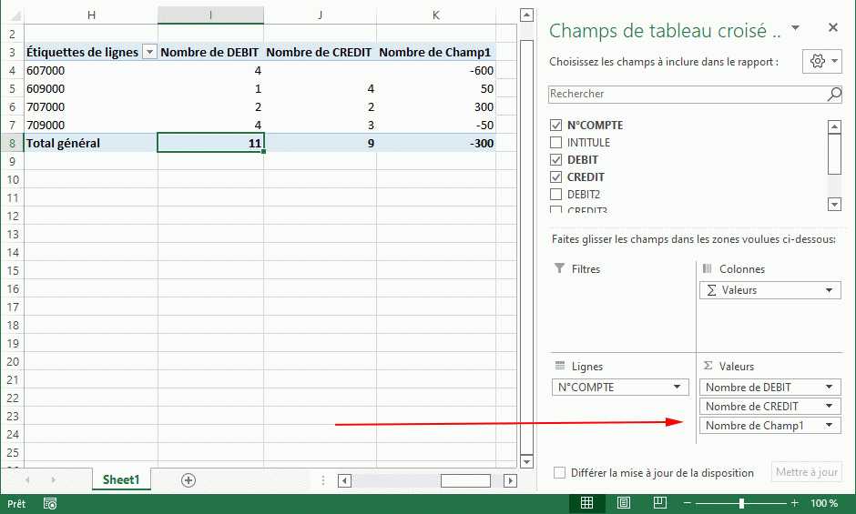Screen dimensions: 856x514
Task: Select the Nombre de DEBIT header cell
Action: coord(210,52)
